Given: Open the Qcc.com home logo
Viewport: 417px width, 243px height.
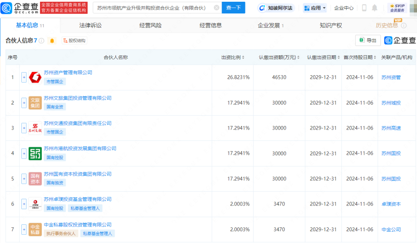Looking at the screenshot, I should tap(20, 8).
